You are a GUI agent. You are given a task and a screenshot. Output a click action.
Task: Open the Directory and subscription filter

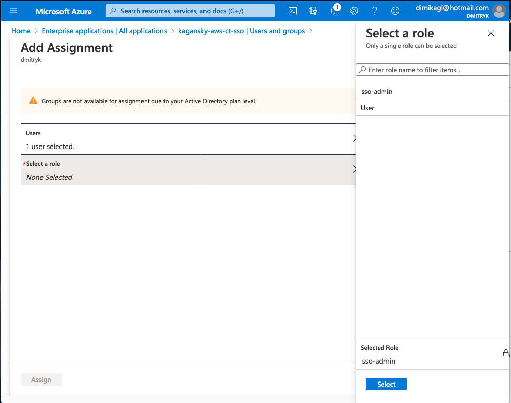tap(313, 11)
